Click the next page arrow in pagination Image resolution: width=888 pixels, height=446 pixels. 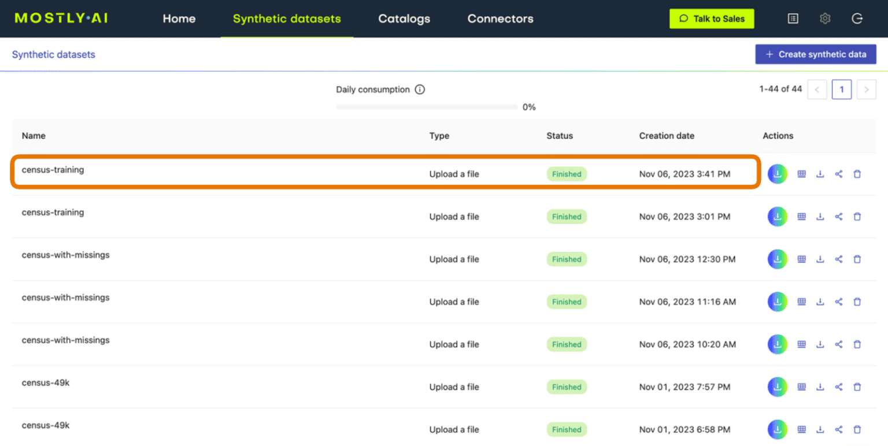(x=866, y=90)
